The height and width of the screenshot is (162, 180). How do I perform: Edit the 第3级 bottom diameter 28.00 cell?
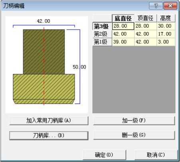pos(123,26)
